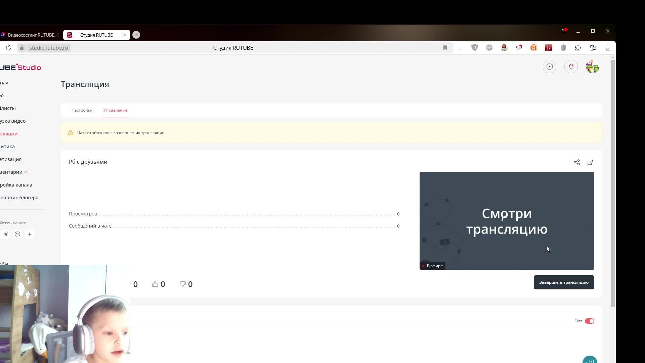
Task: Click the grey shield extension icon
Action: (563, 48)
